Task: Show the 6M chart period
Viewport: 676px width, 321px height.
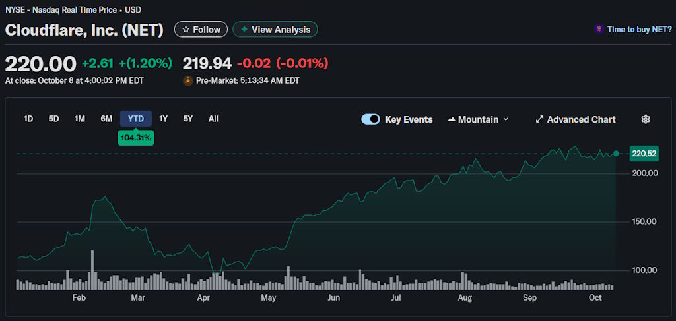Action: [x=106, y=119]
